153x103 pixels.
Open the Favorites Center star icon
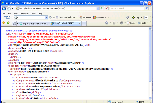(x=4, y=23)
